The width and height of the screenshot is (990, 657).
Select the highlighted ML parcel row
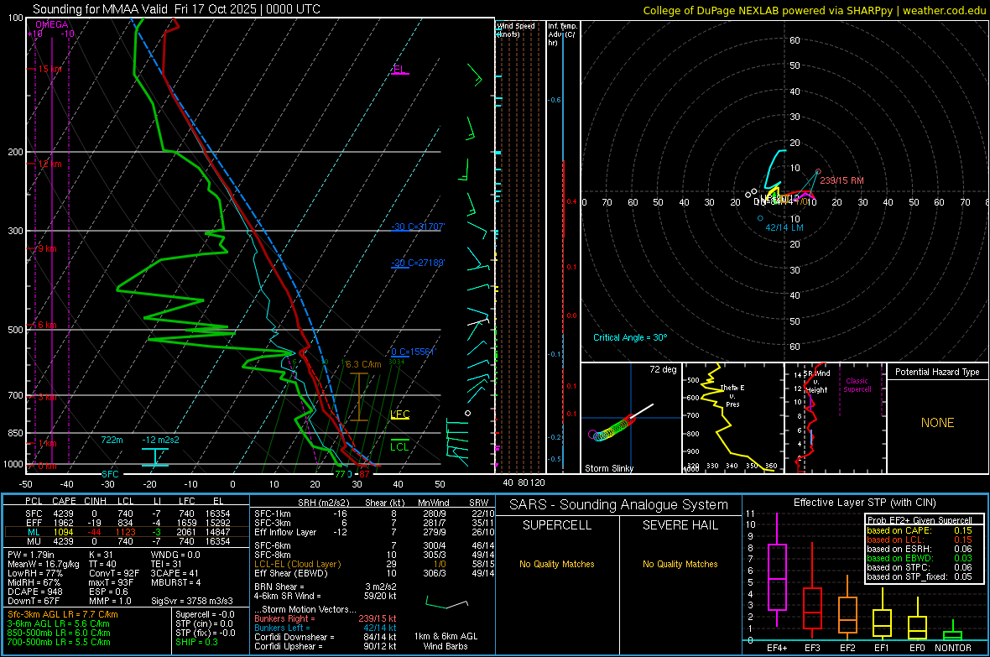(x=127, y=532)
